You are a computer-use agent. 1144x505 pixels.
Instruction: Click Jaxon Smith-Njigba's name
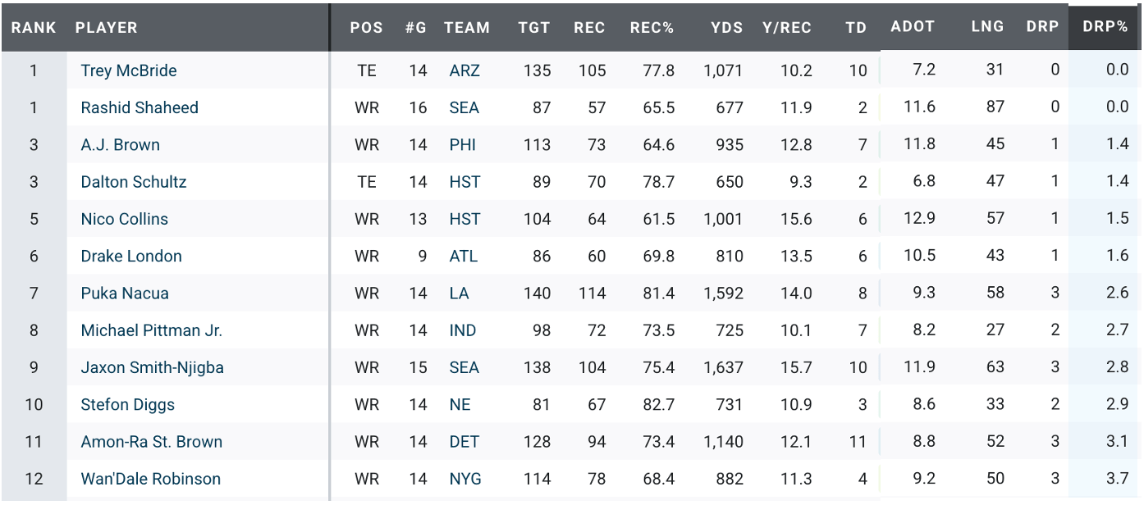[152, 367]
